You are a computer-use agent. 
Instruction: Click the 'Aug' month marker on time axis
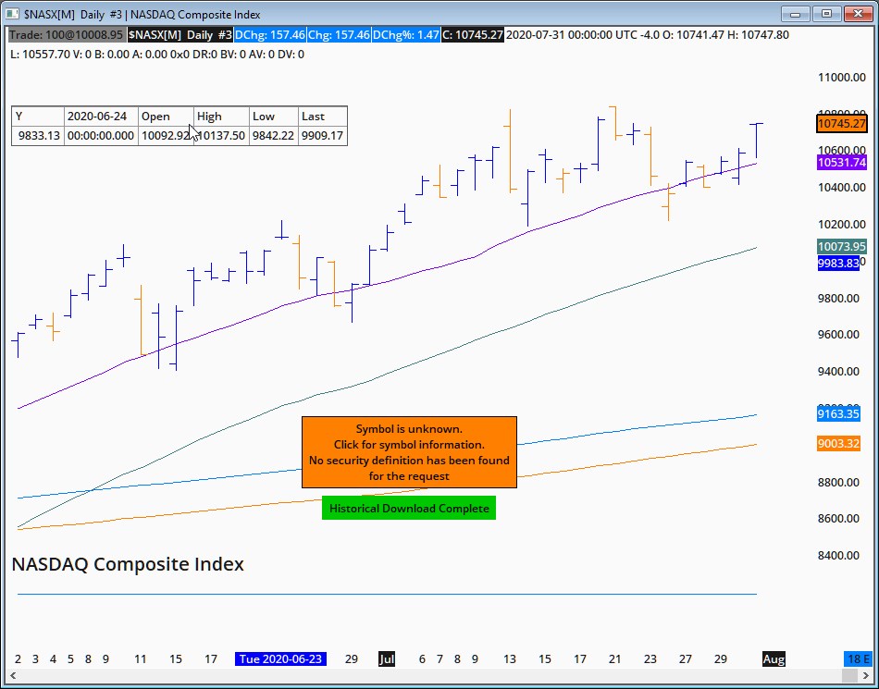[x=774, y=658]
